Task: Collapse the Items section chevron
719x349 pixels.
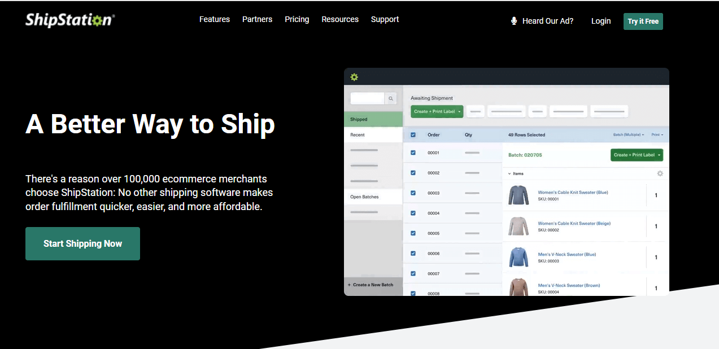Action: (x=509, y=174)
